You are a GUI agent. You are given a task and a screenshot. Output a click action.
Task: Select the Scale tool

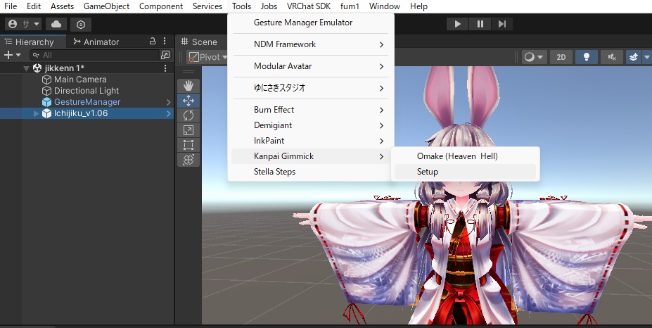188,130
